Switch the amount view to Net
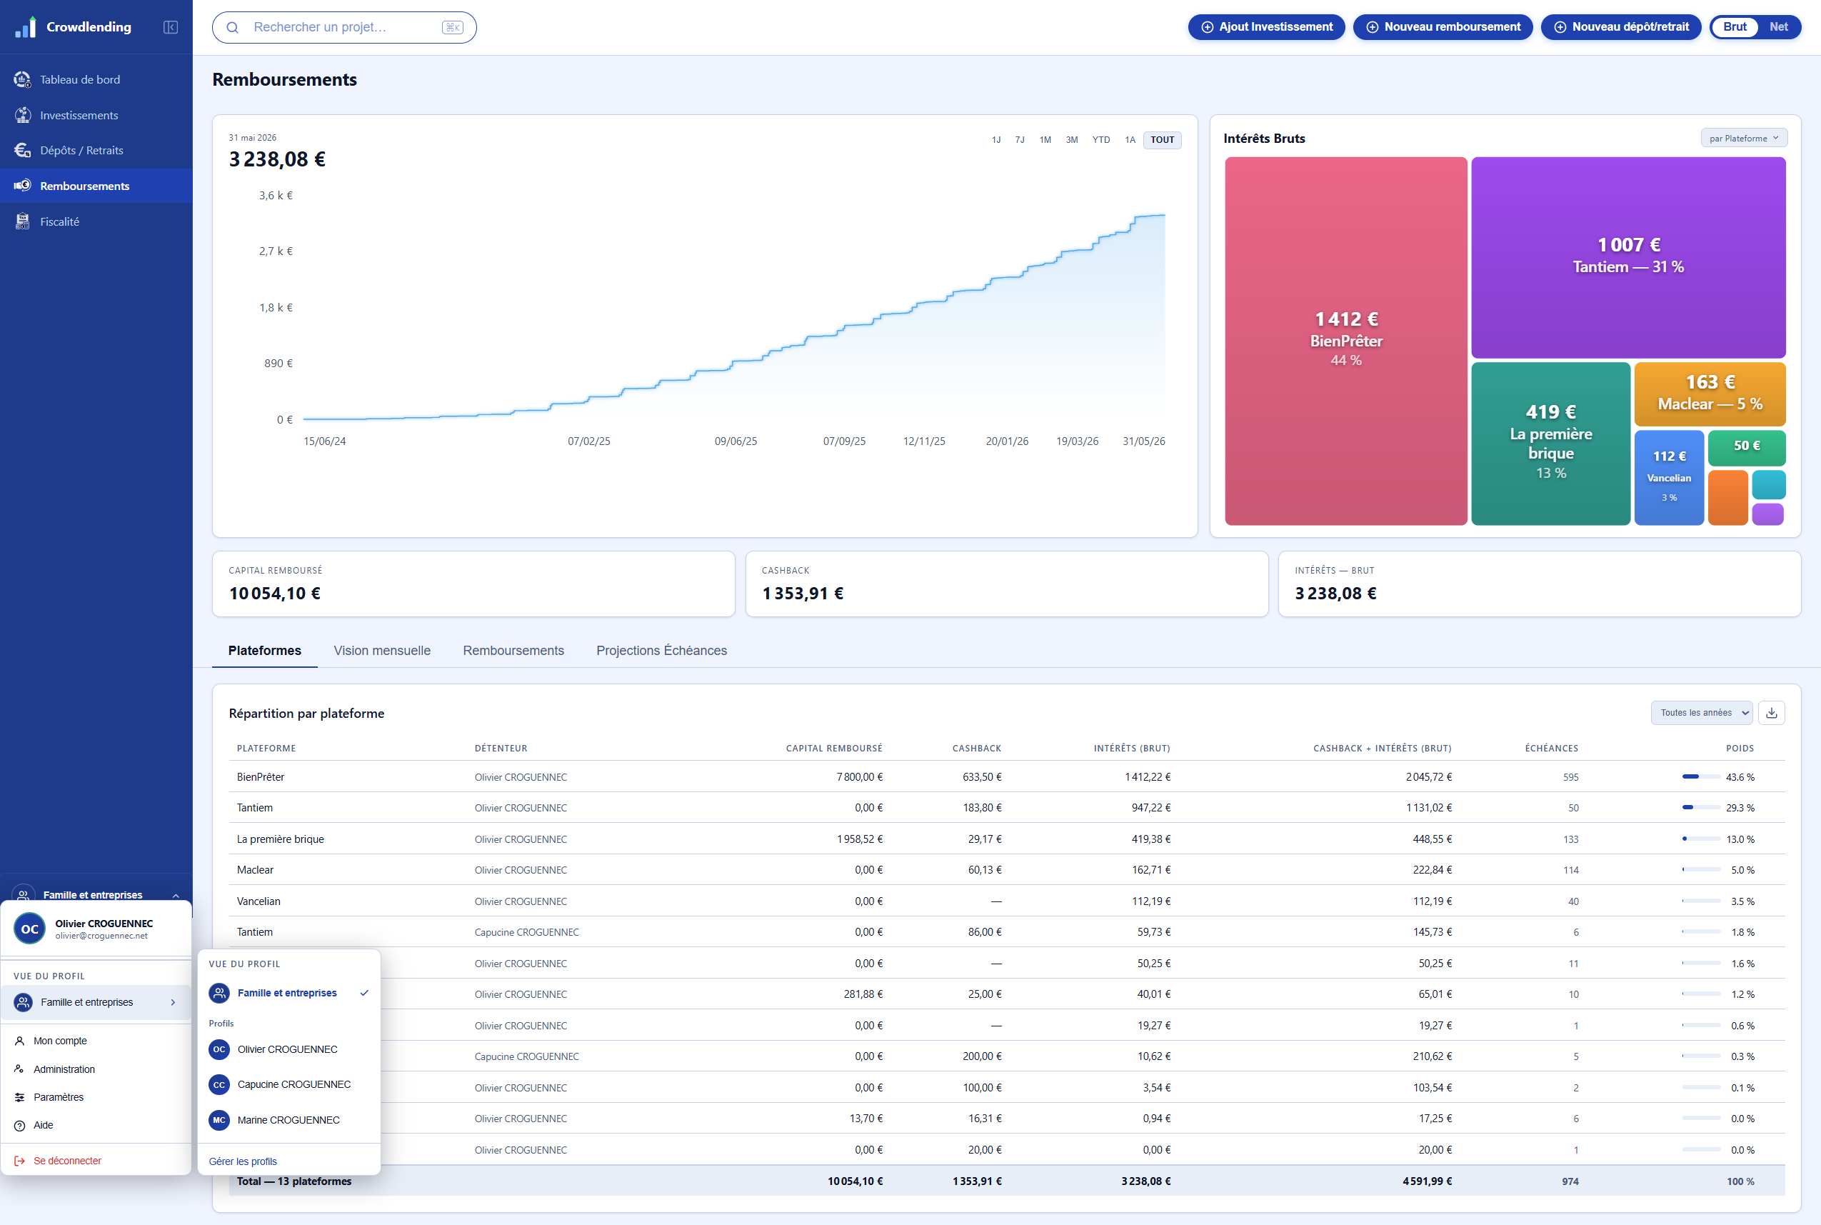Screen dimensions: 1821x1225 [1779, 26]
